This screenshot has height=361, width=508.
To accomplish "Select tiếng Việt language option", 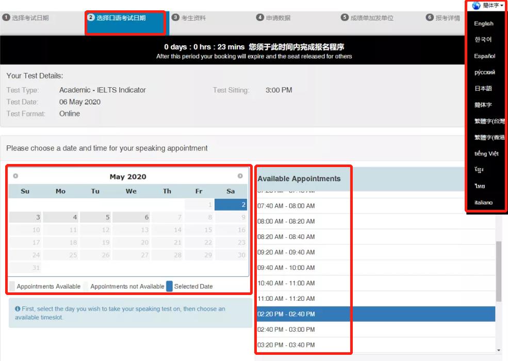I will (486, 154).
